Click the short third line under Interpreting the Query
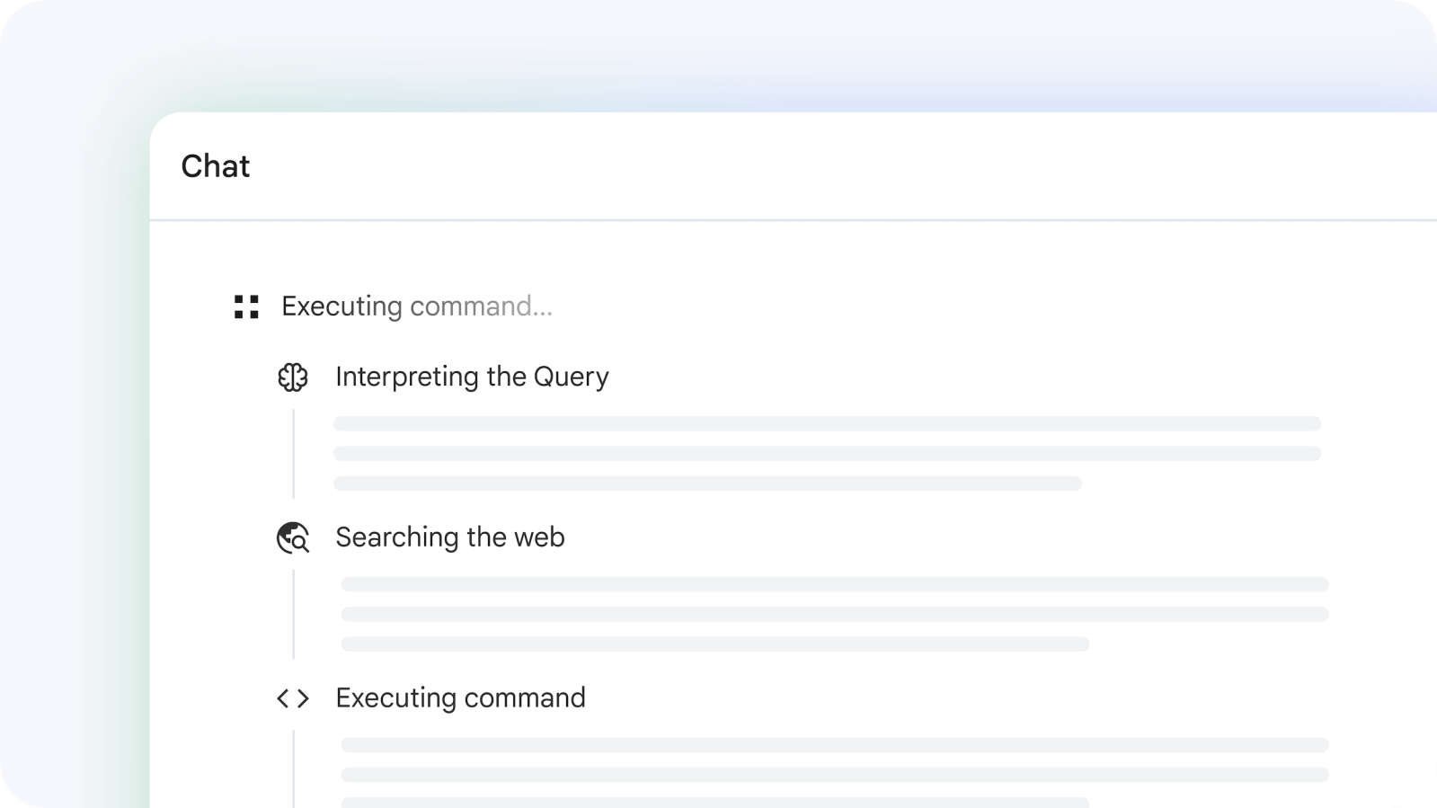The height and width of the screenshot is (808, 1437). [707, 484]
